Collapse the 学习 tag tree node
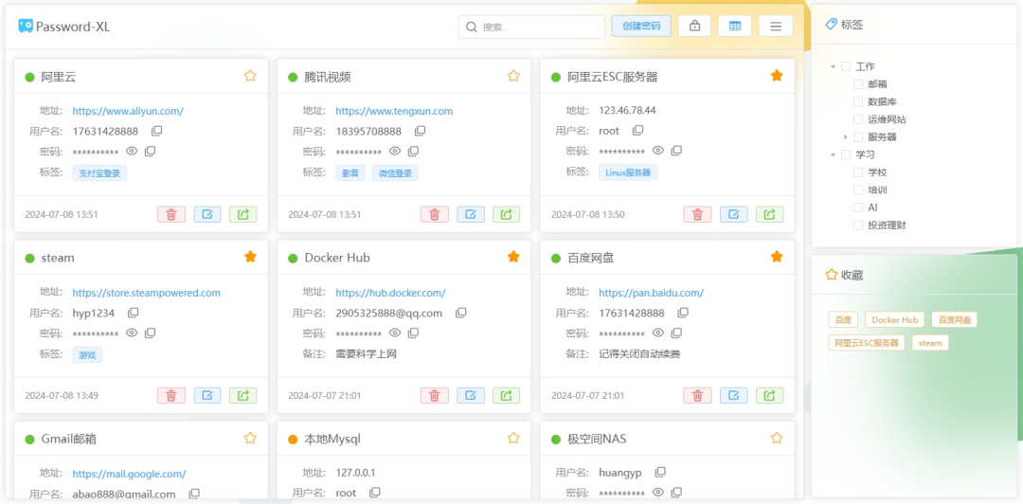The image size is (1023, 504). 834,154
